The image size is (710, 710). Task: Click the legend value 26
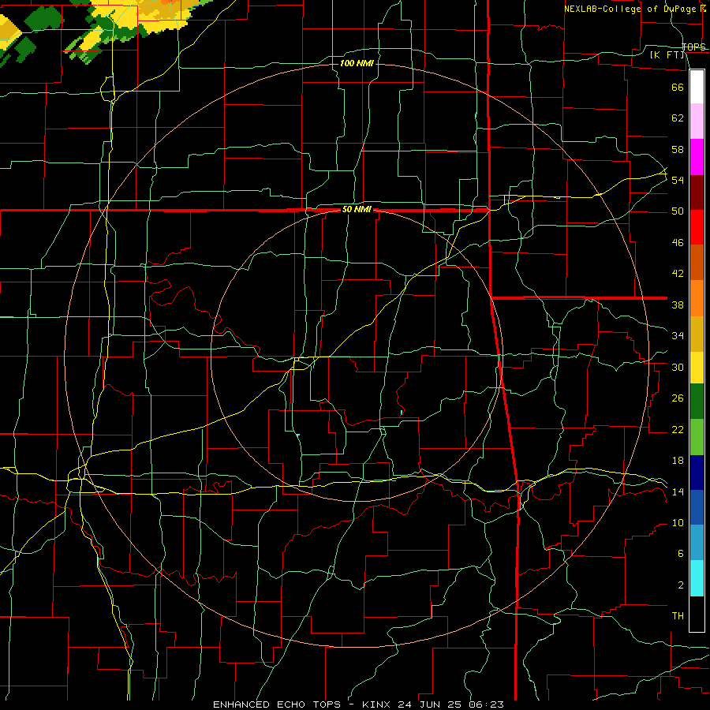point(678,398)
